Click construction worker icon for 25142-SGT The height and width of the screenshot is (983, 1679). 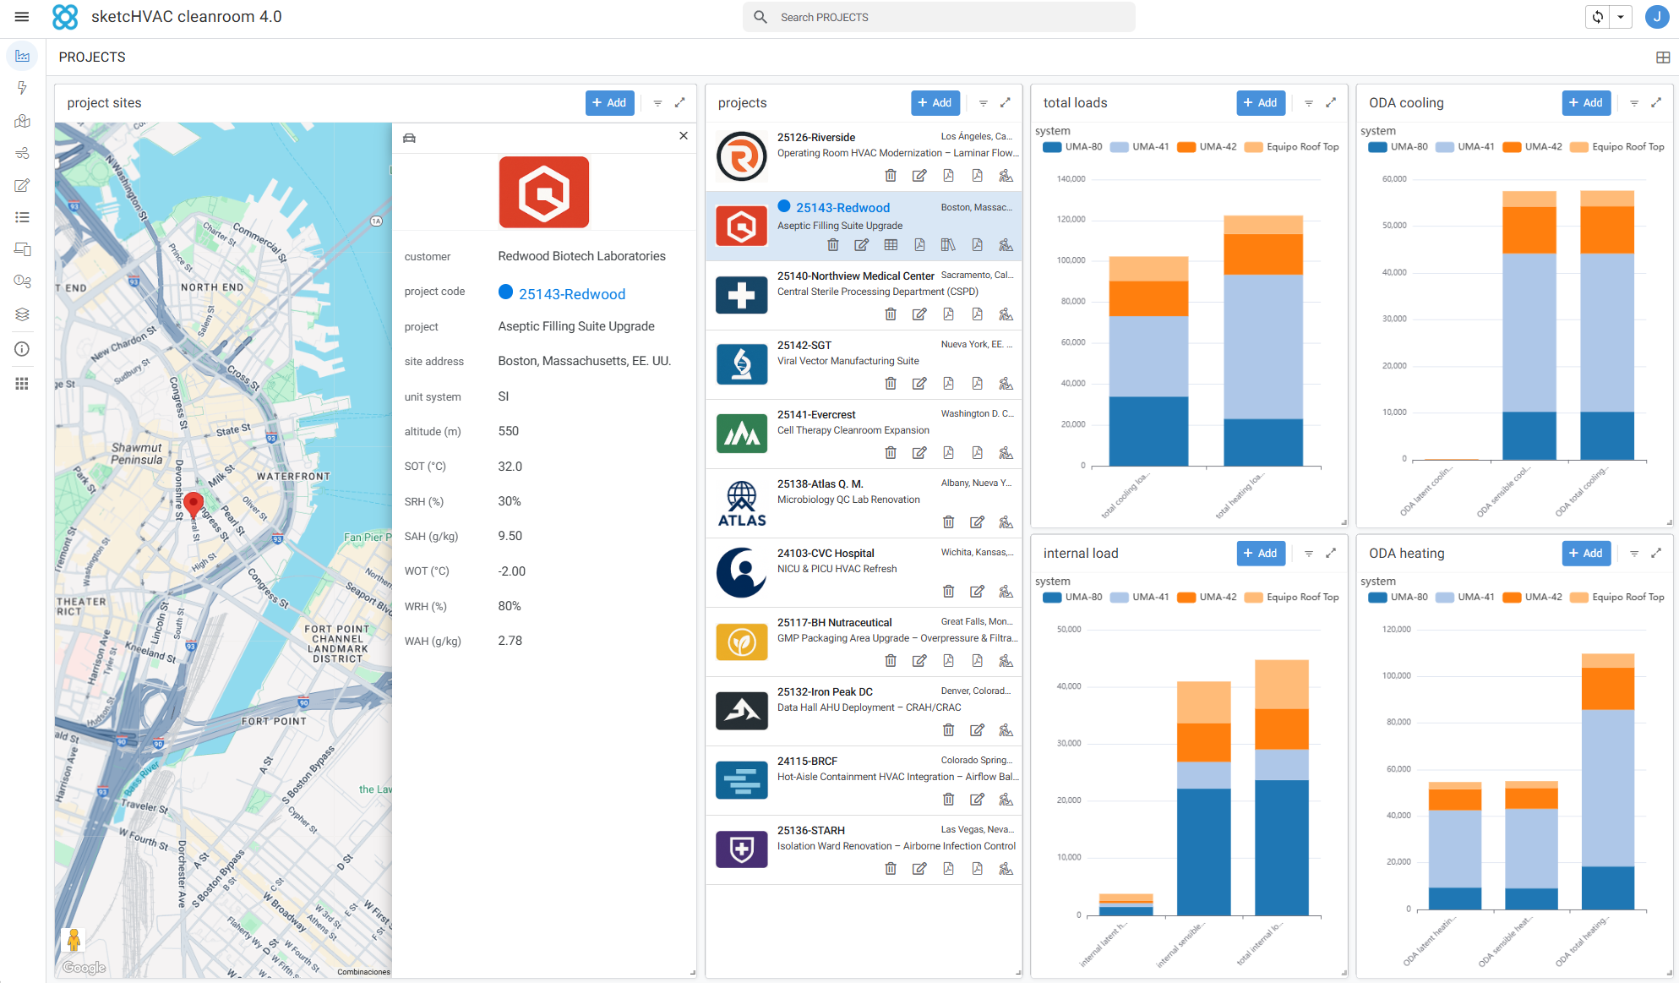[1006, 384]
